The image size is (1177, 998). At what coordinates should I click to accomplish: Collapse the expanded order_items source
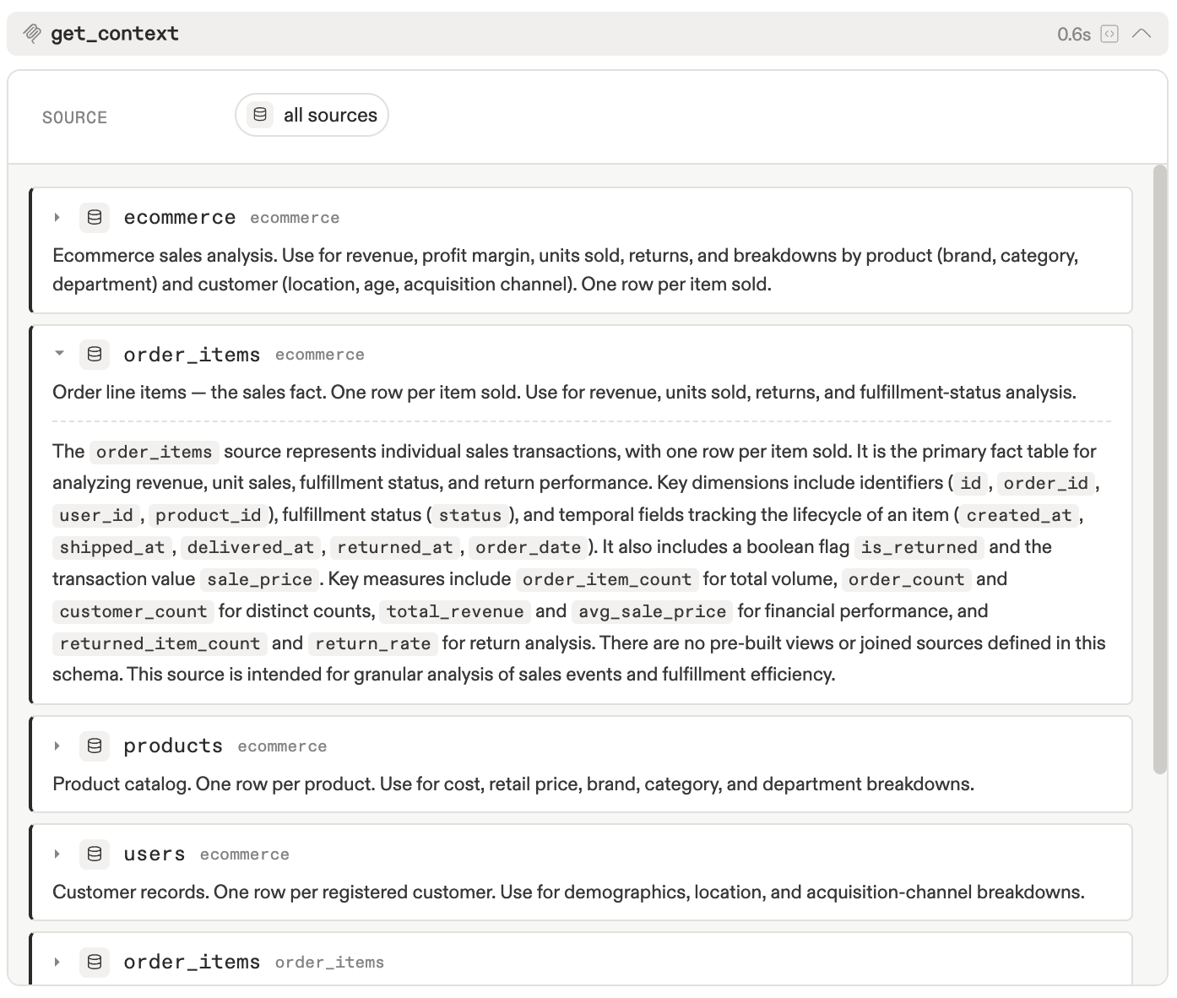pos(59,354)
